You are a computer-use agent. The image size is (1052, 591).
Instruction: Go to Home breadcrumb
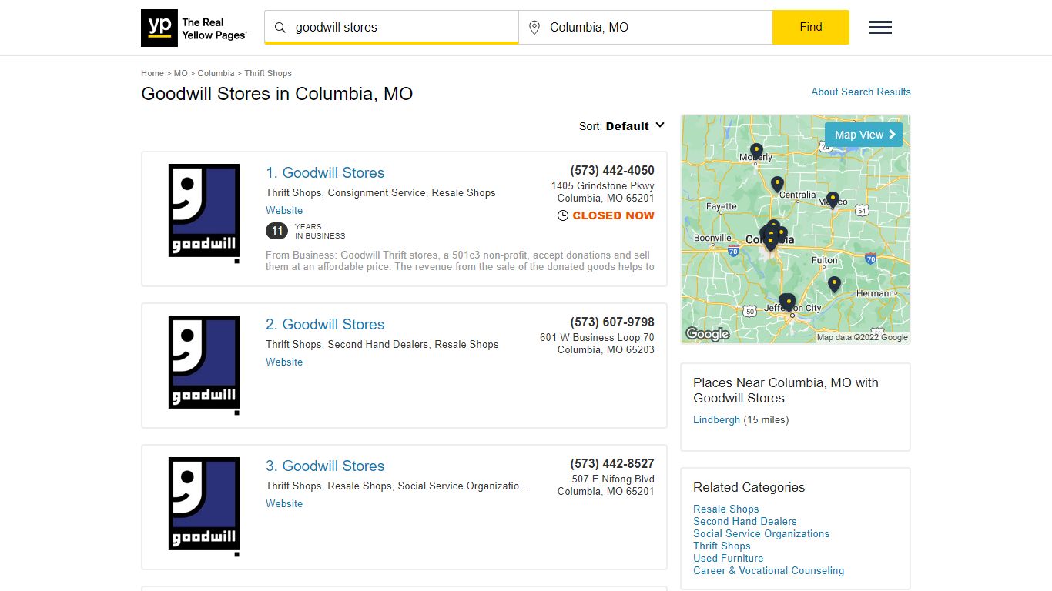pyautogui.click(x=152, y=73)
